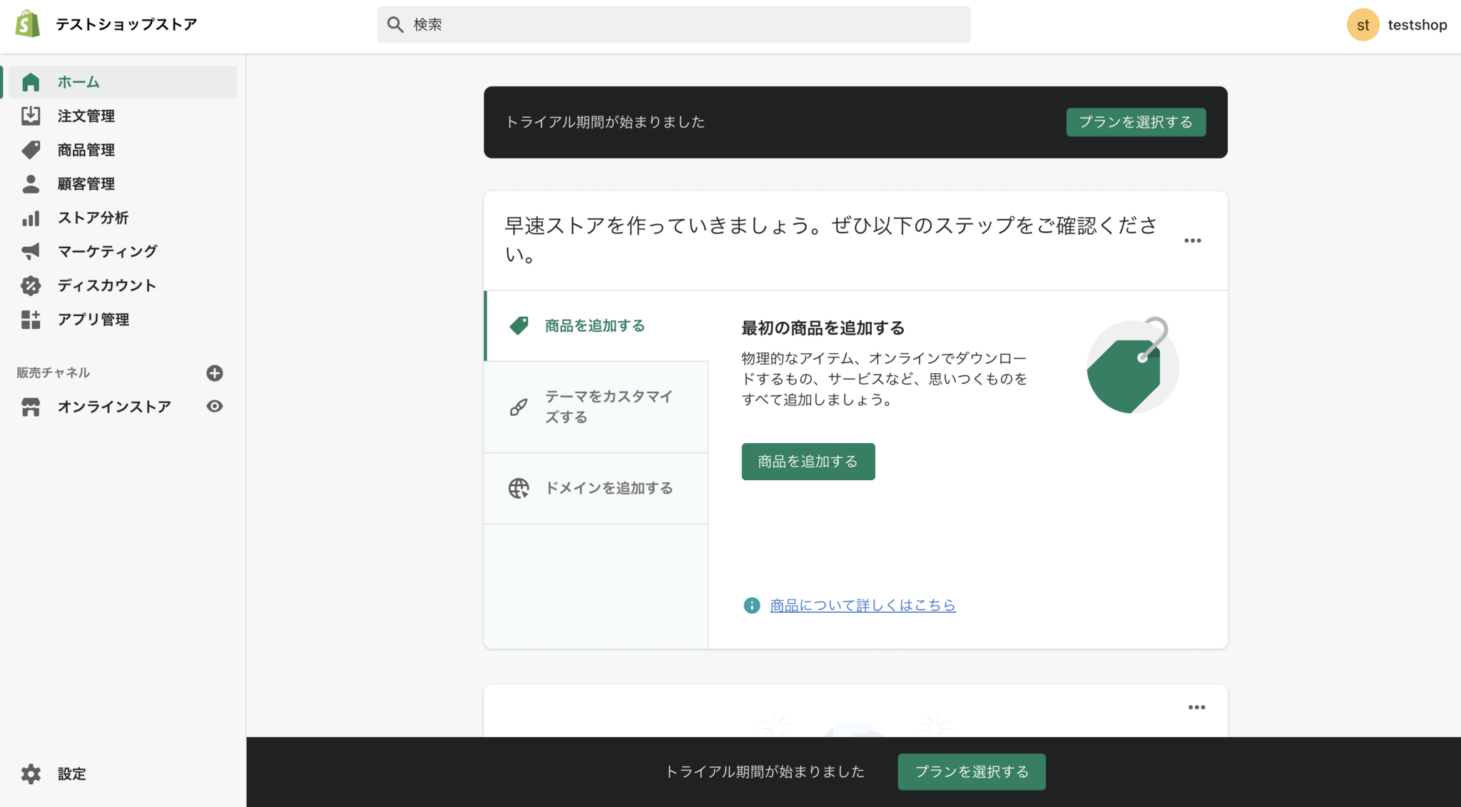Screen dimensions: 1461x807
Task: Select the ホーム (Home) house icon
Action: click(31, 81)
